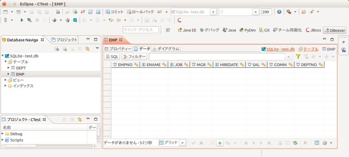
Task: Click the reconnect database icon with green arrows
Action: click(x=75, y=12)
